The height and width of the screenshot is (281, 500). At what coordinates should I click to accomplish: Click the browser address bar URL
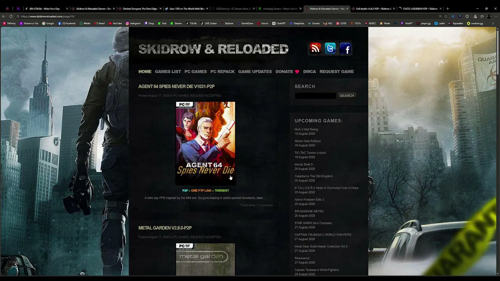(x=48, y=16)
